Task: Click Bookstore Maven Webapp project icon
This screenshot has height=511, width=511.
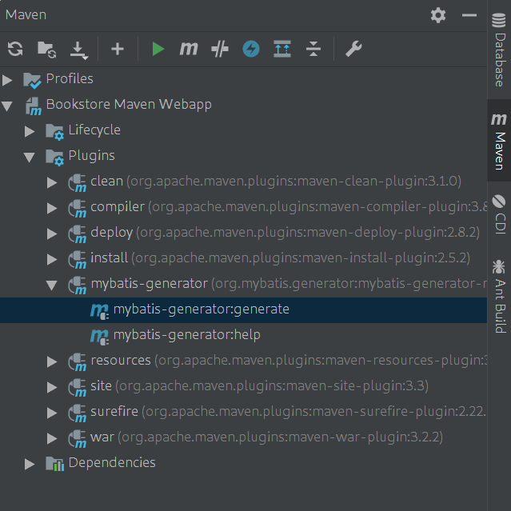Action: click(34, 106)
